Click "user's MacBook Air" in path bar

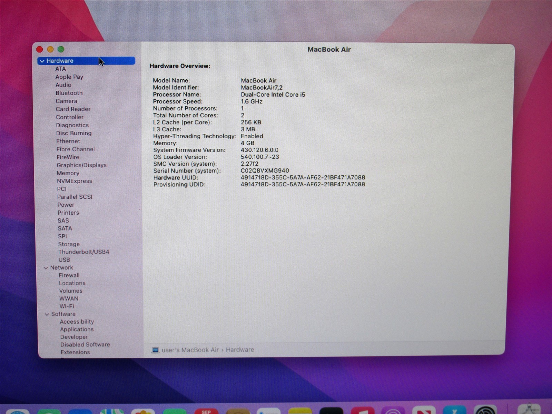[x=190, y=350]
